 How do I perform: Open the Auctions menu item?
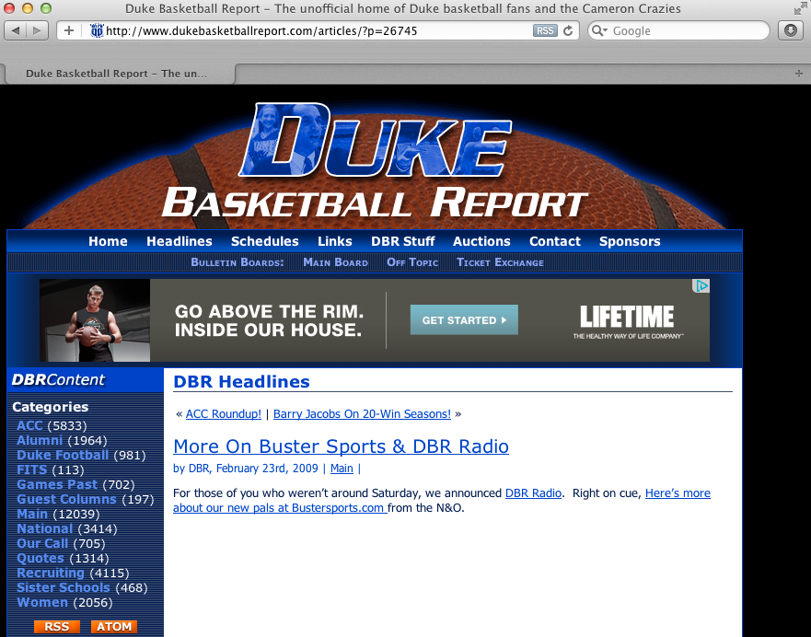481,241
